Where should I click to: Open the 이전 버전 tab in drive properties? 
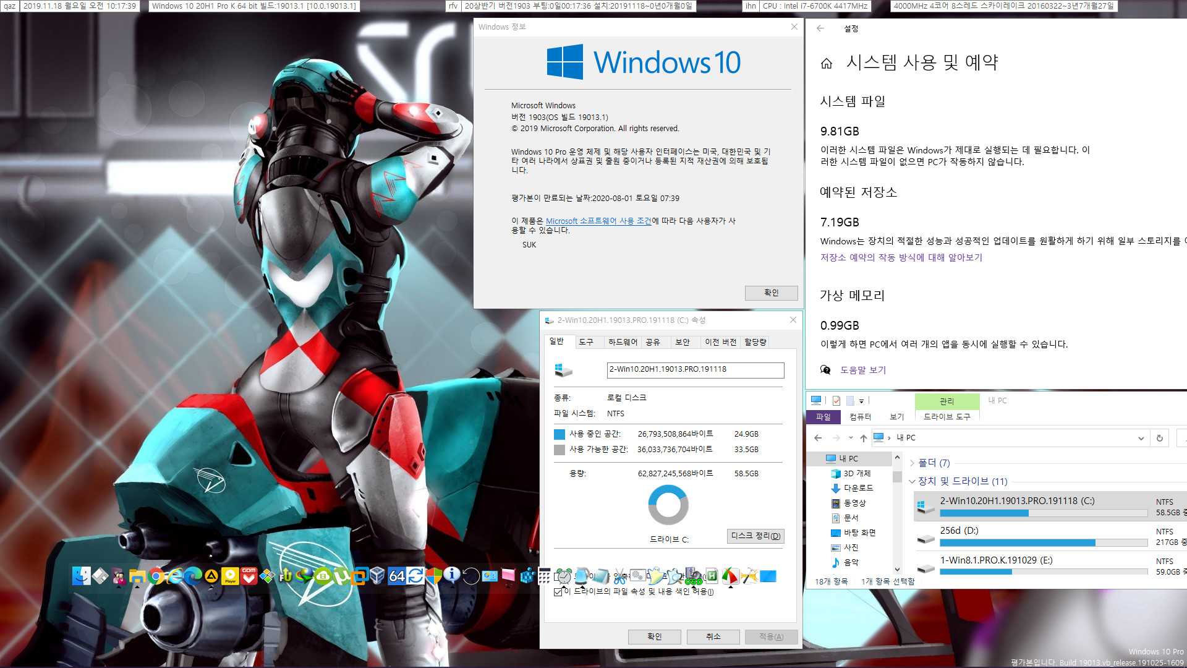click(721, 342)
